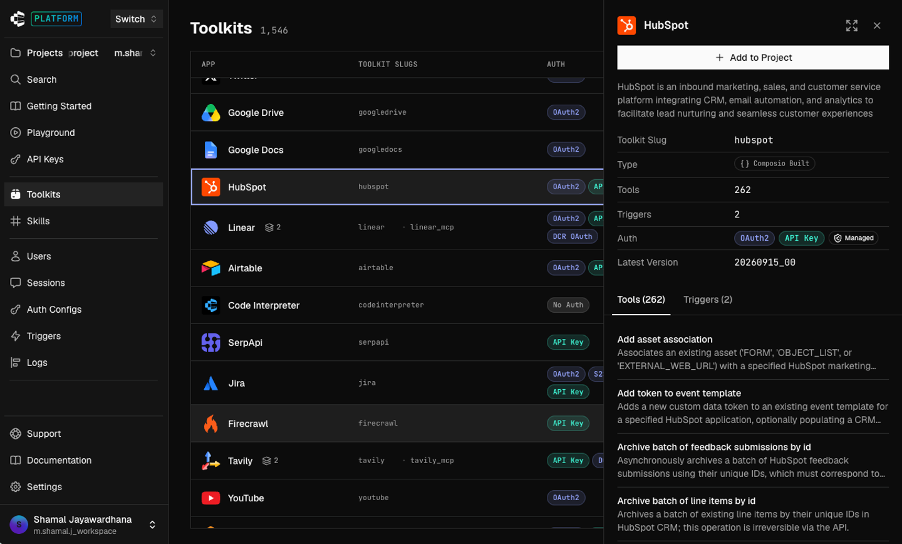Open Archive batch of line items
The height and width of the screenshot is (544, 902).
(x=753, y=515)
